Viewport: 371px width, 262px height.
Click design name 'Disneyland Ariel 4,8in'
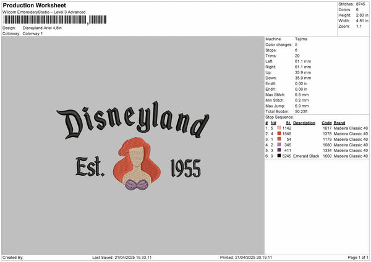(42, 28)
